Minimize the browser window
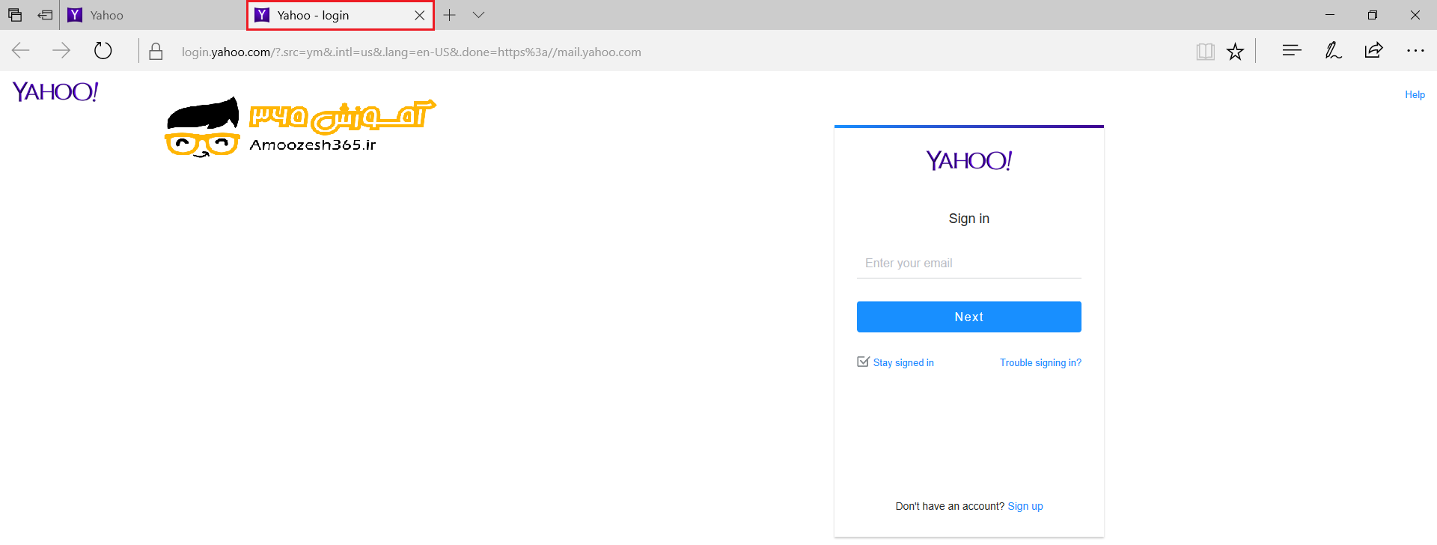 tap(1330, 15)
